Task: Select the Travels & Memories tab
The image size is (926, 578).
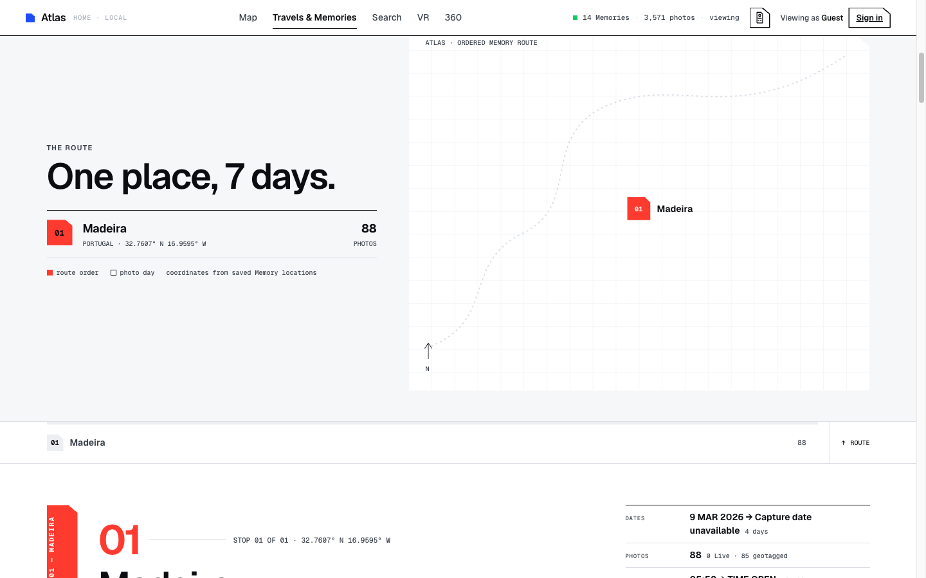Action: (x=314, y=17)
